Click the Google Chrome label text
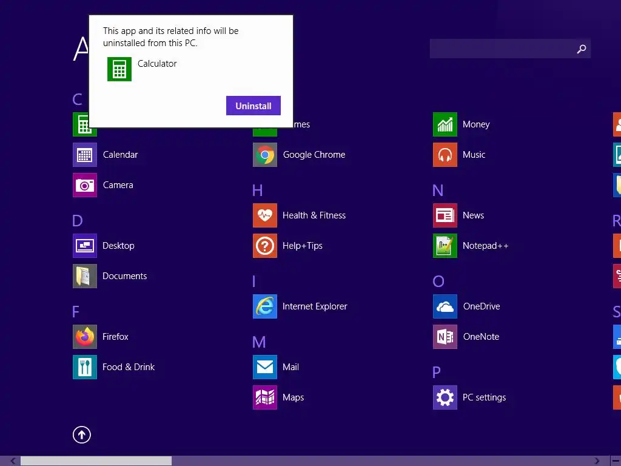 314,155
